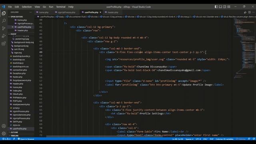Click CRLF end-of-line selector
256x144 pixels.
pyautogui.click(x=205, y=139)
